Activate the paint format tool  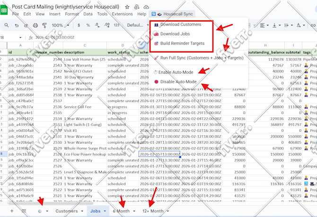click(x=44, y=25)
